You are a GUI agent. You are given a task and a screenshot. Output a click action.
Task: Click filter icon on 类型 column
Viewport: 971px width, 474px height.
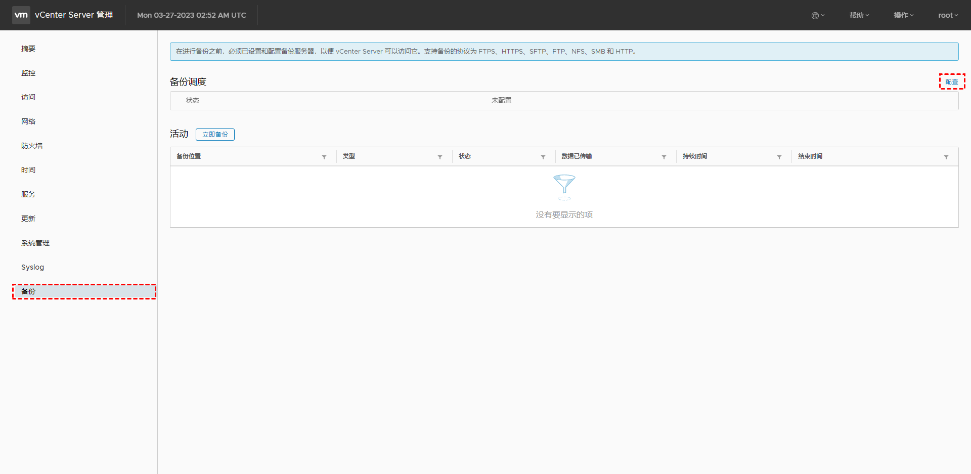(x=440, y=157)
